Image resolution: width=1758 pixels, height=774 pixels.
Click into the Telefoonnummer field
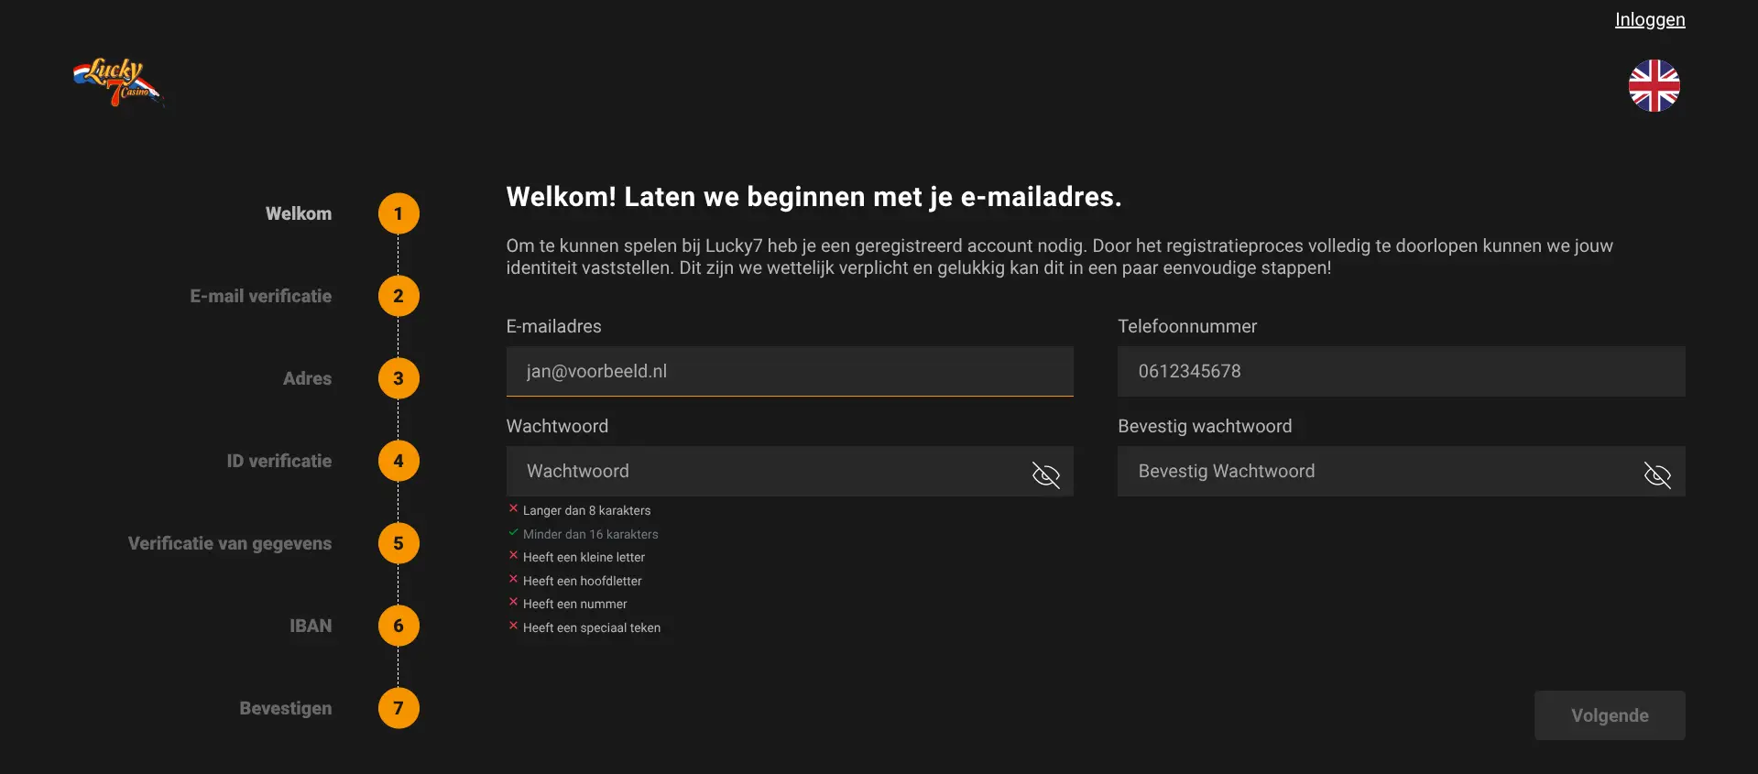[1400, 371]
